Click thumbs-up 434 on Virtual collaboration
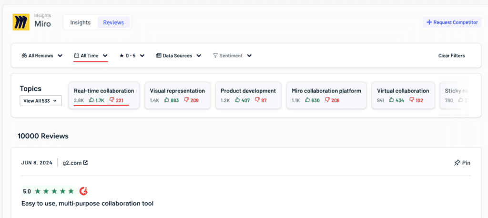488x218 pixels. (397, 100)
